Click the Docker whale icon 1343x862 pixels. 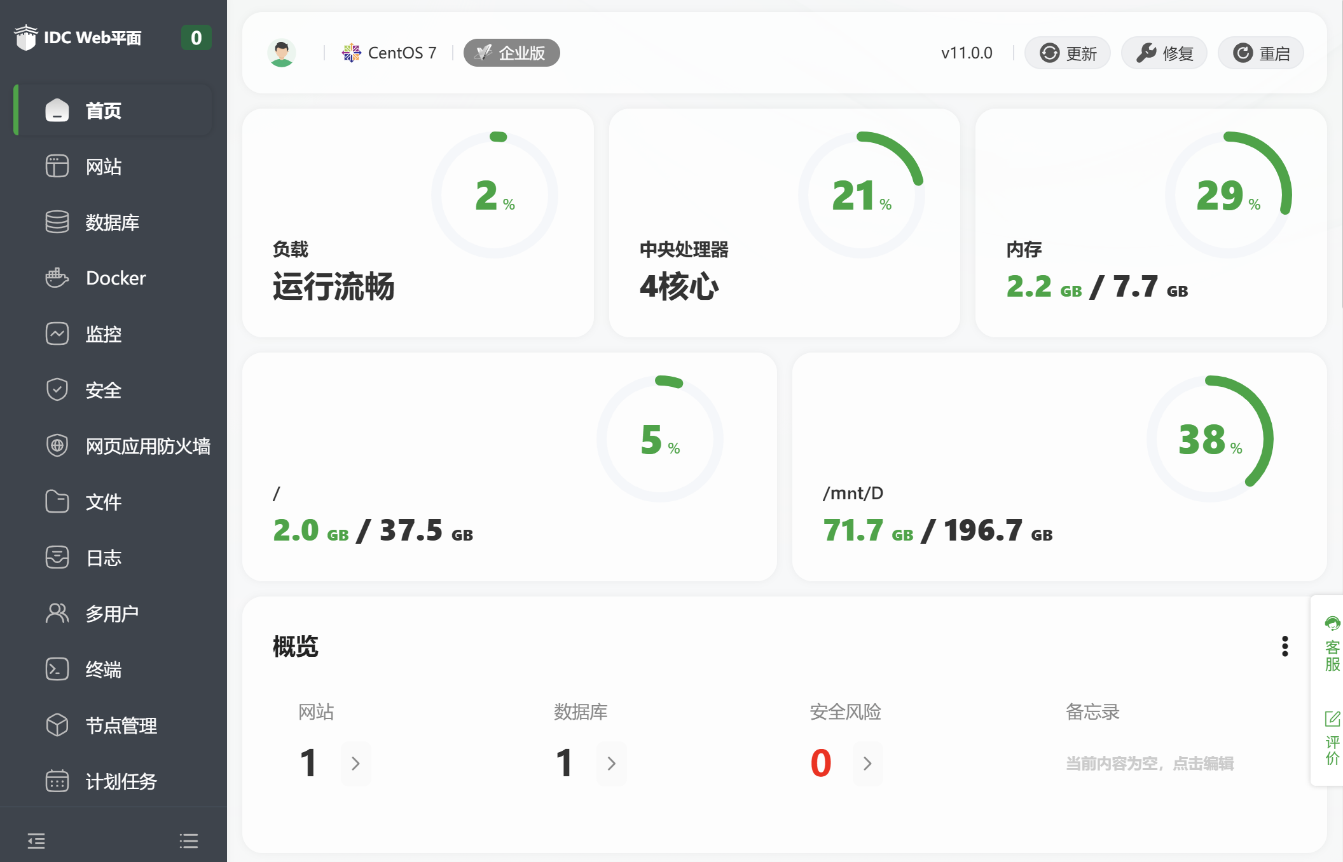(x=57, y=278)
